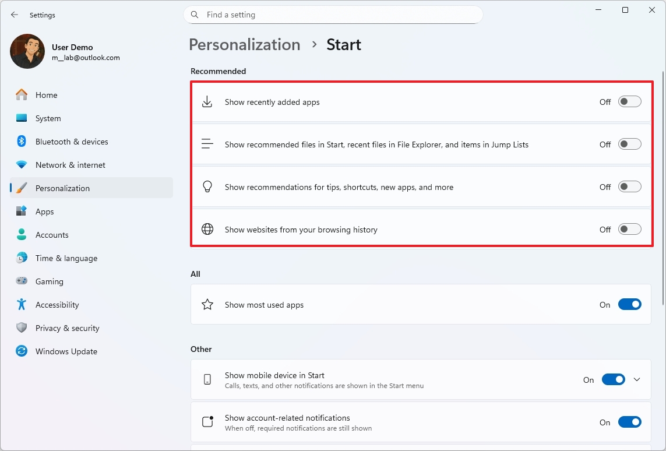Expand the Show mobile device in Start section
Screen dimensions: 666x451
click(637, 379)
